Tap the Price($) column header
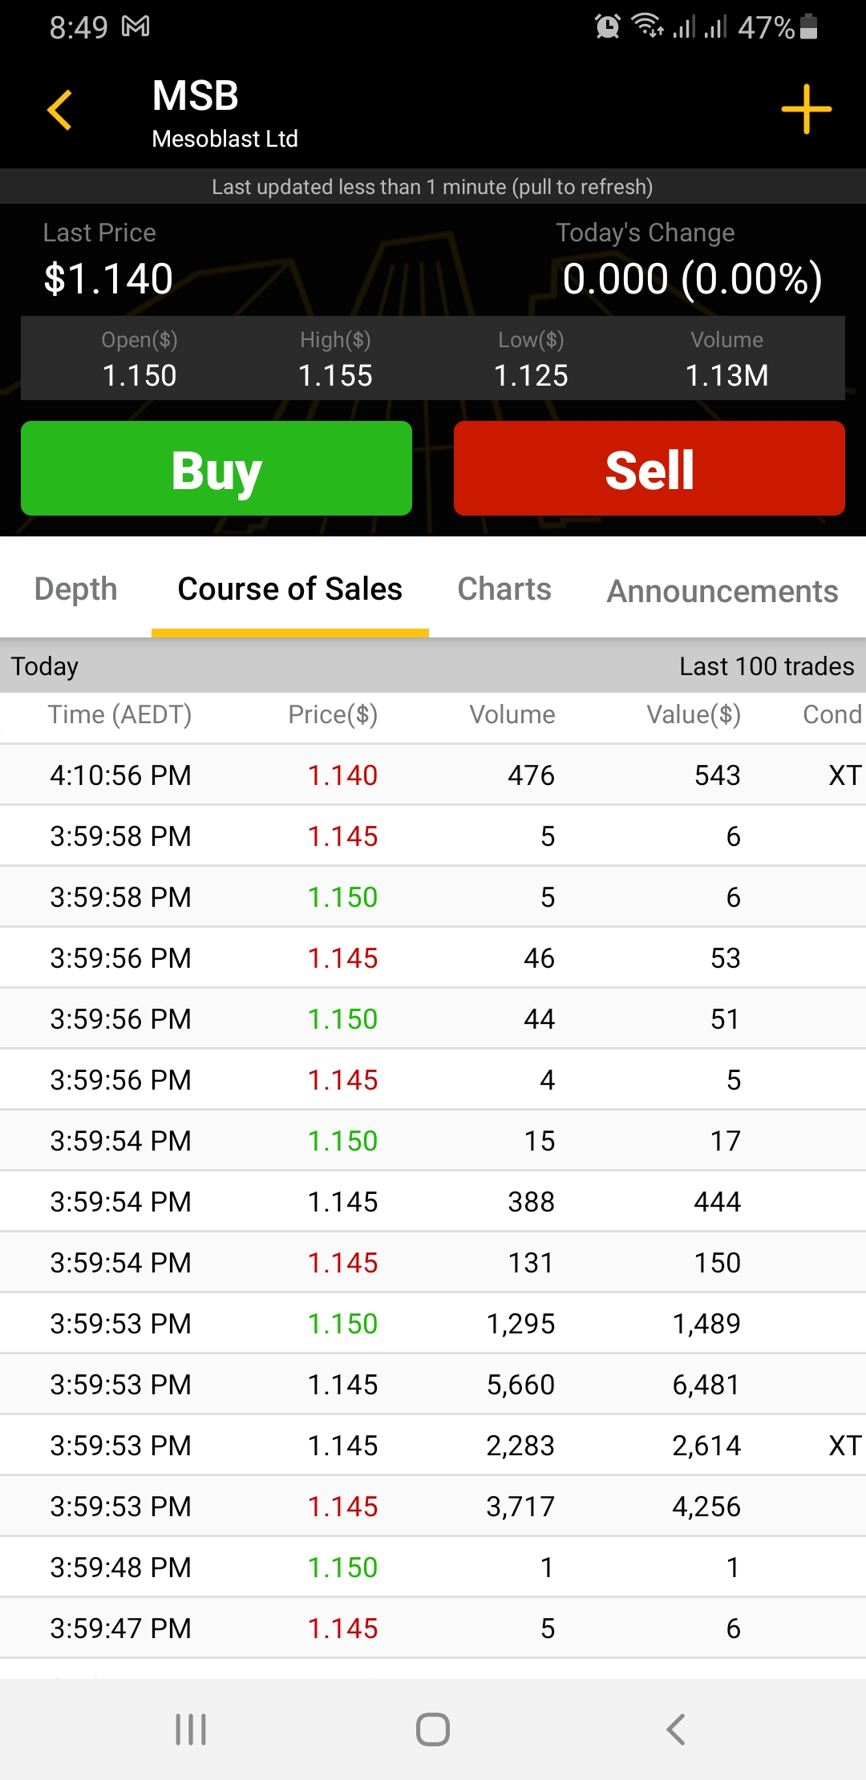This screenshot has width=866, height=1780. [333, 714]
